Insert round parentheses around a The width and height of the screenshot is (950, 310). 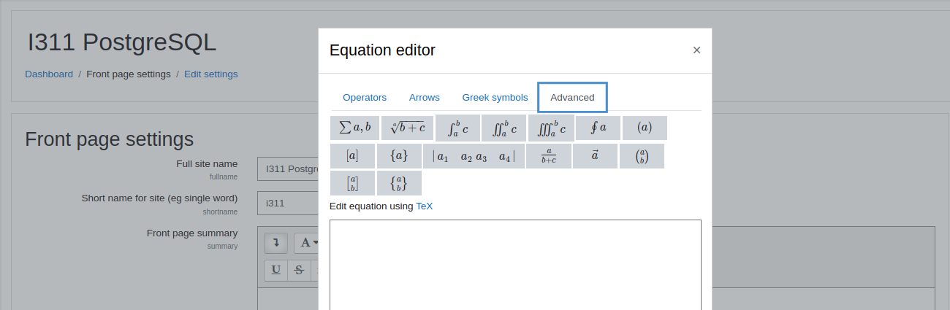pos(645,128)
